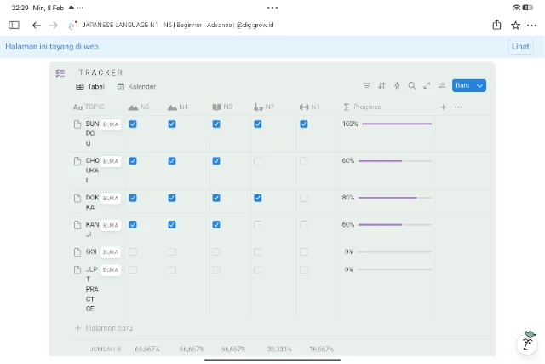Tap the share icon in top bar
Screen dimensions: 545x364
(496, 26)
